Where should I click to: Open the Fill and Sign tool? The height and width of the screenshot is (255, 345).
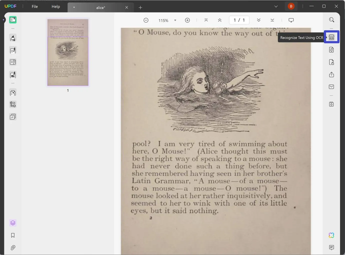click(13, 74)
